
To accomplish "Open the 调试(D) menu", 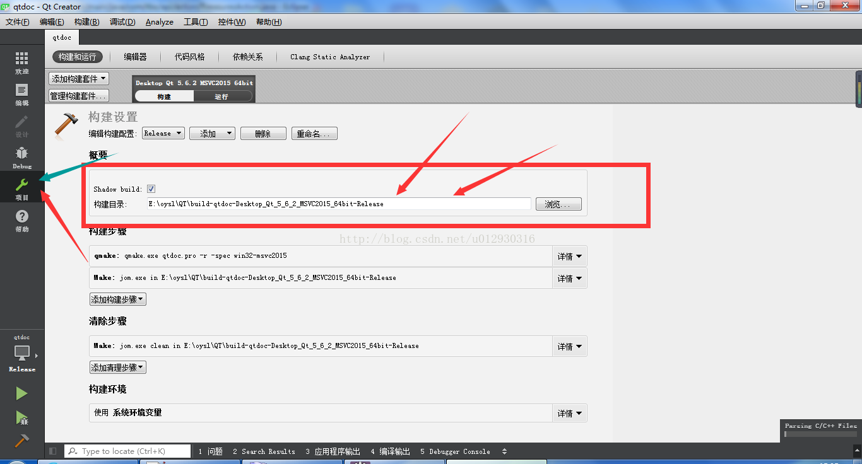I will (x=122, y=22).
